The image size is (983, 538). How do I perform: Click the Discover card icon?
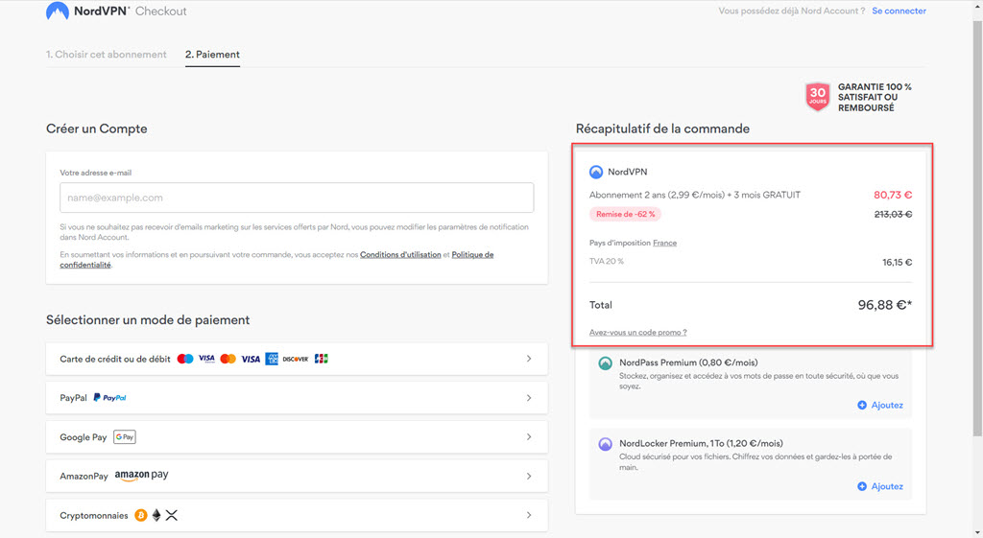(x=296, y=359)
